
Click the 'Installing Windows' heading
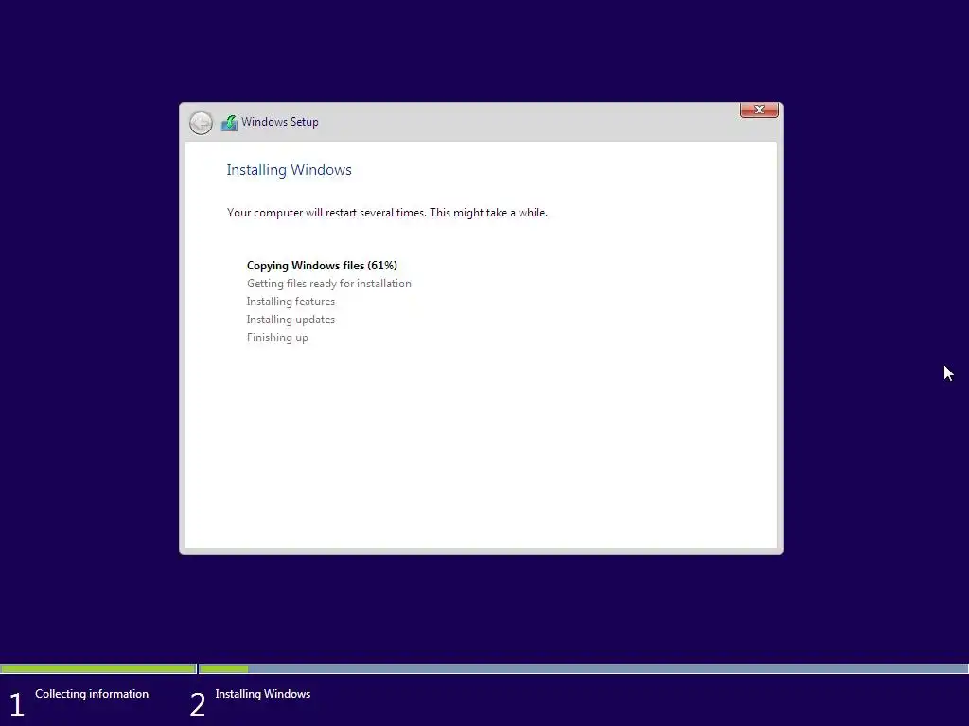click(290, 170)
